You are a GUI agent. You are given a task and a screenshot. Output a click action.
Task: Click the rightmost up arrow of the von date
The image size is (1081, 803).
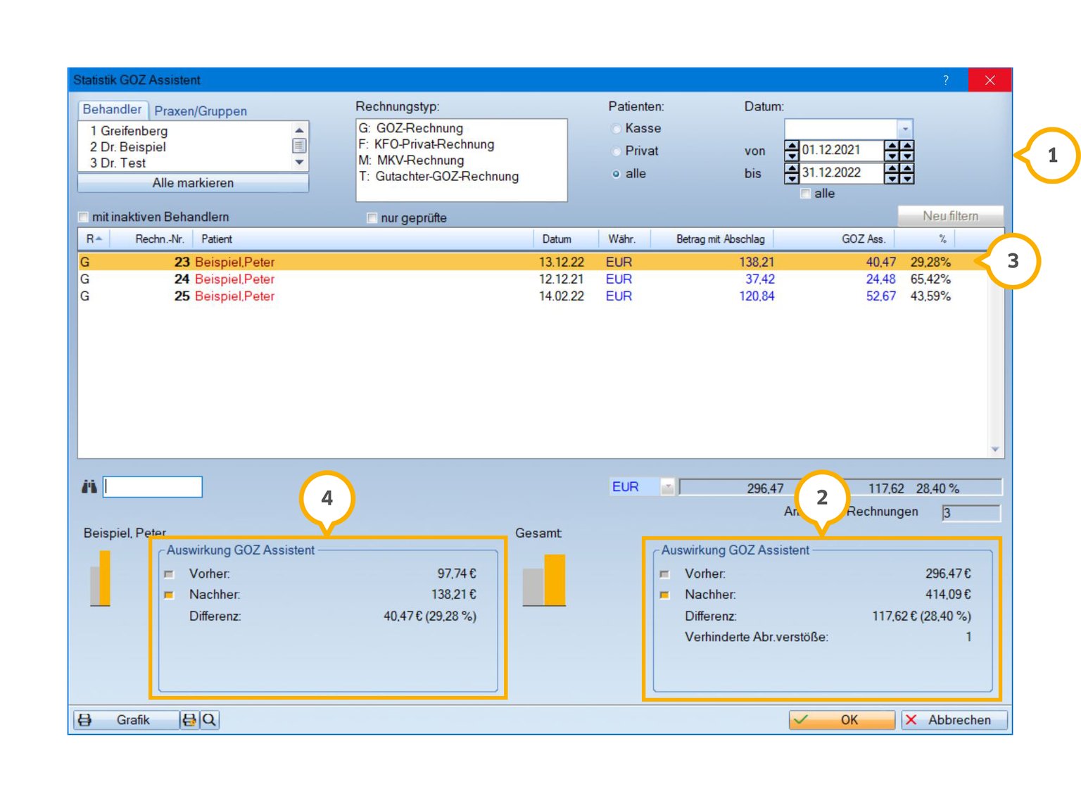tap(907, 146)
